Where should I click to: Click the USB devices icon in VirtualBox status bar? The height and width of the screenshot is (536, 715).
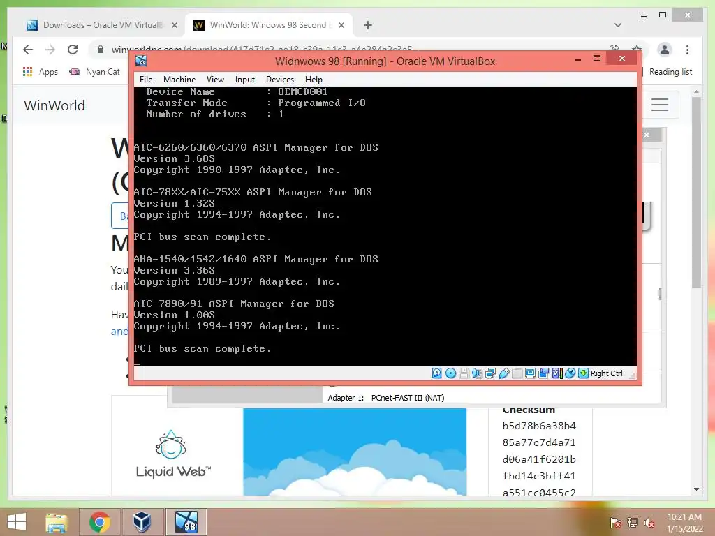click(x=504, y=373)
